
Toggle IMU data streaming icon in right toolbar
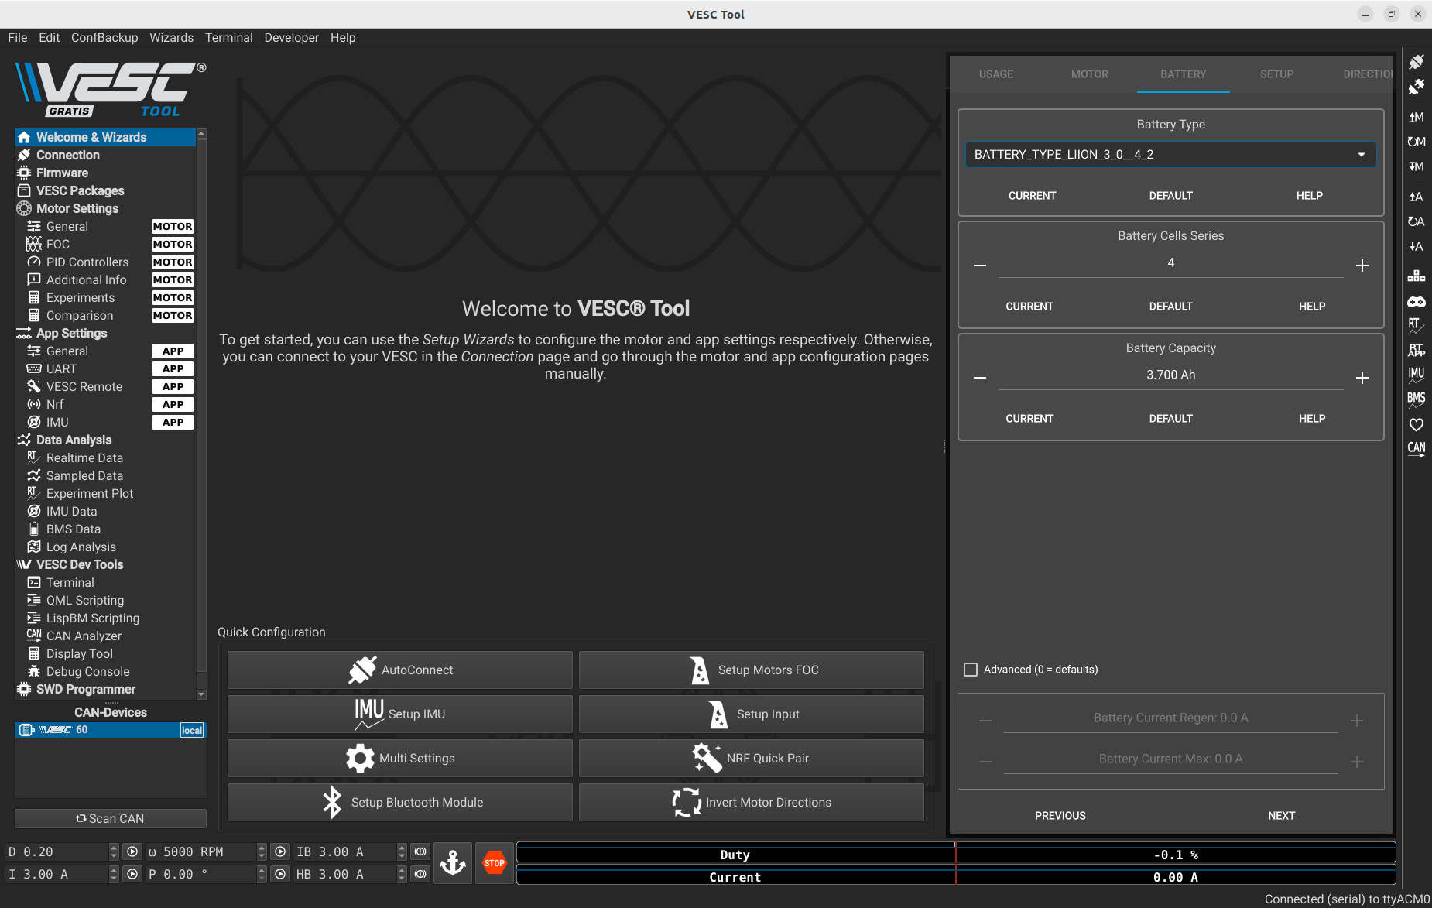(1417, 375)
